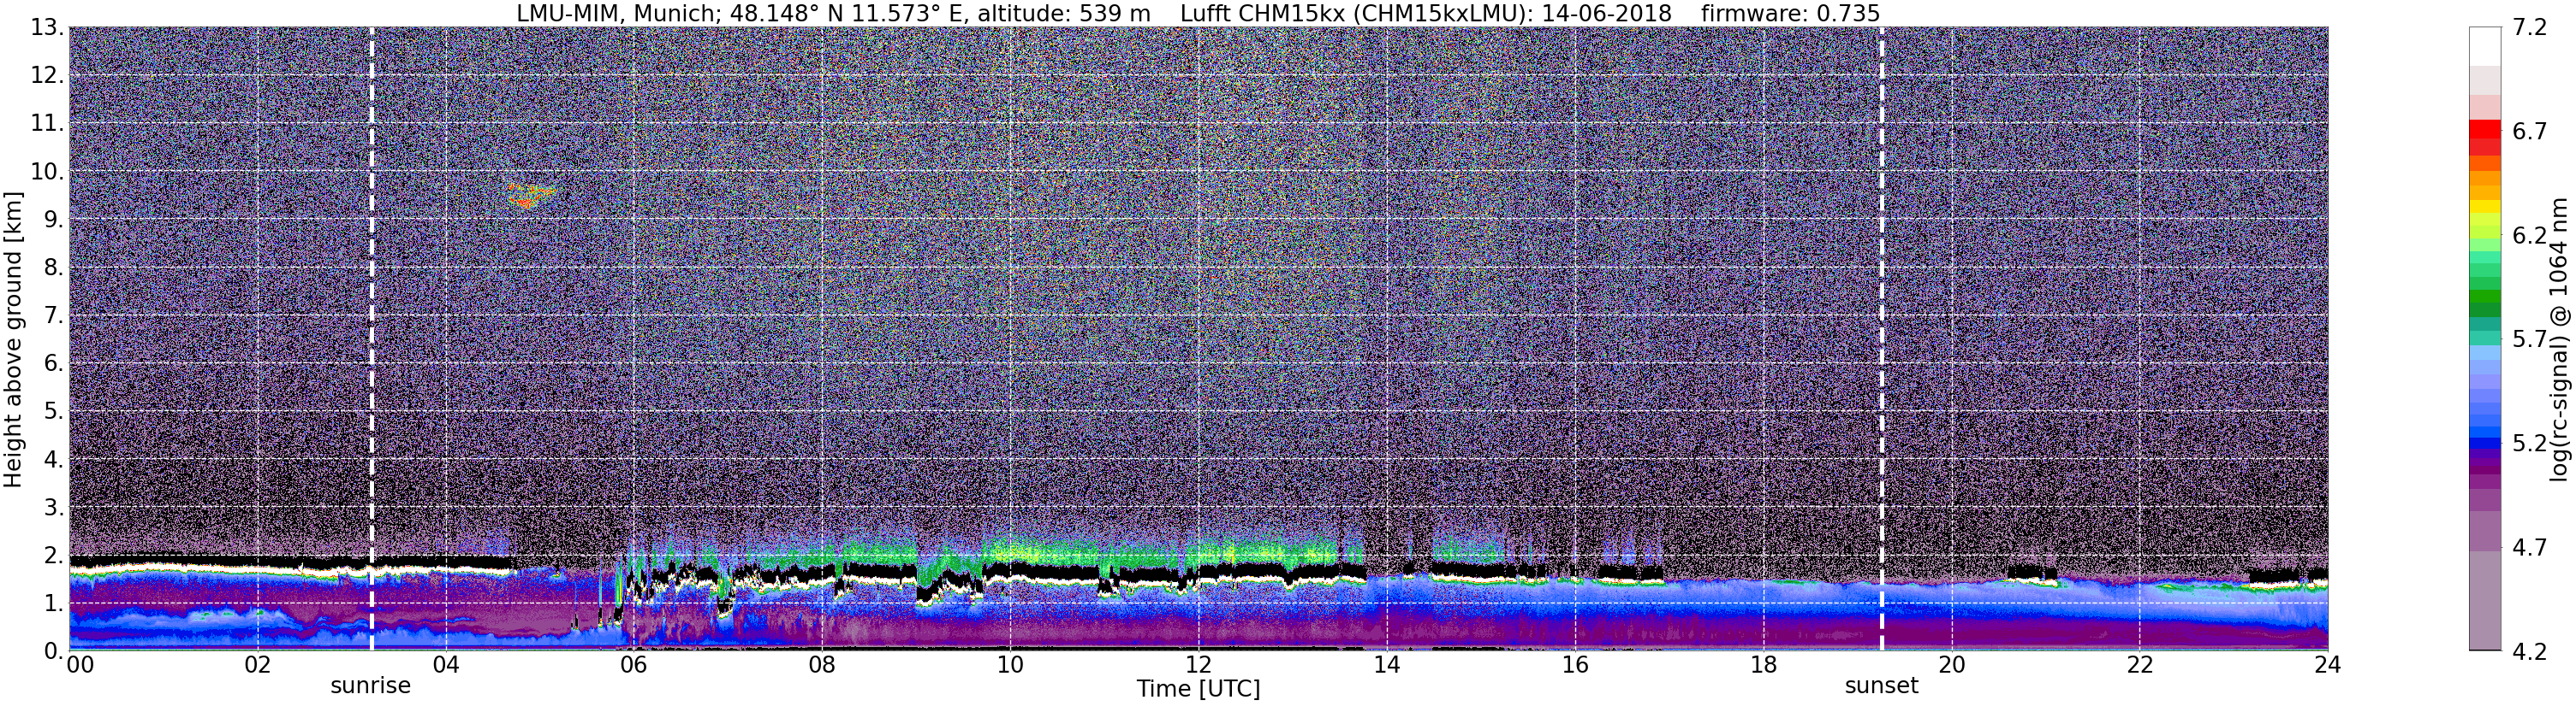2576x706 pixels.
Task: Click the y-axis tick label 11
Action: point(46,124)
